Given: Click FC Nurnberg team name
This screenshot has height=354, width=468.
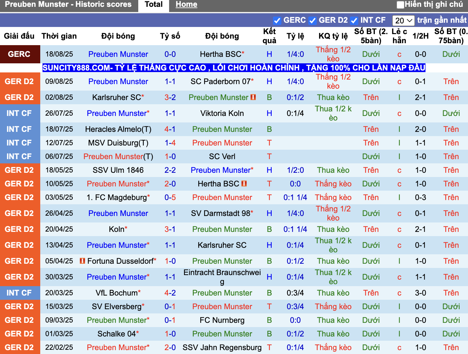Looking at the screenshot, I should (x=222, y=320).
